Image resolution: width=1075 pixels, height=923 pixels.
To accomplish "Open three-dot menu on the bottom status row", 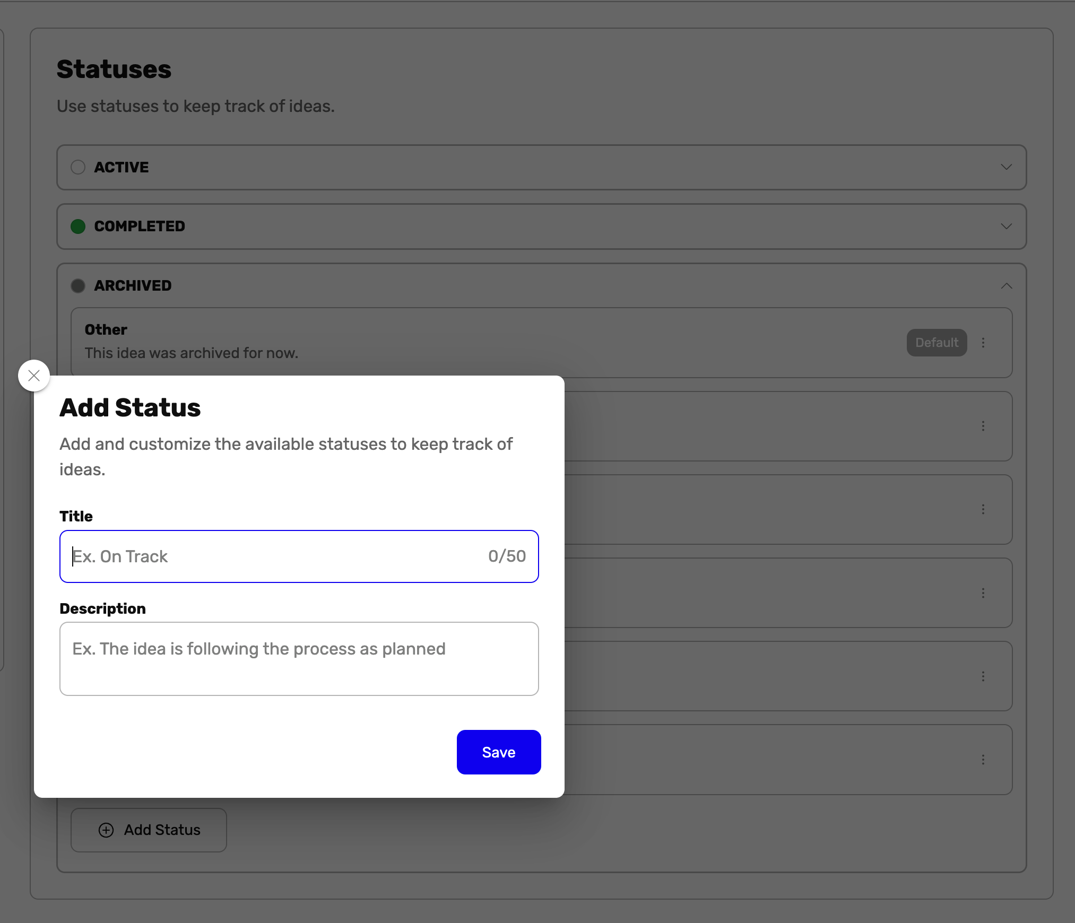I will (983, 760).
